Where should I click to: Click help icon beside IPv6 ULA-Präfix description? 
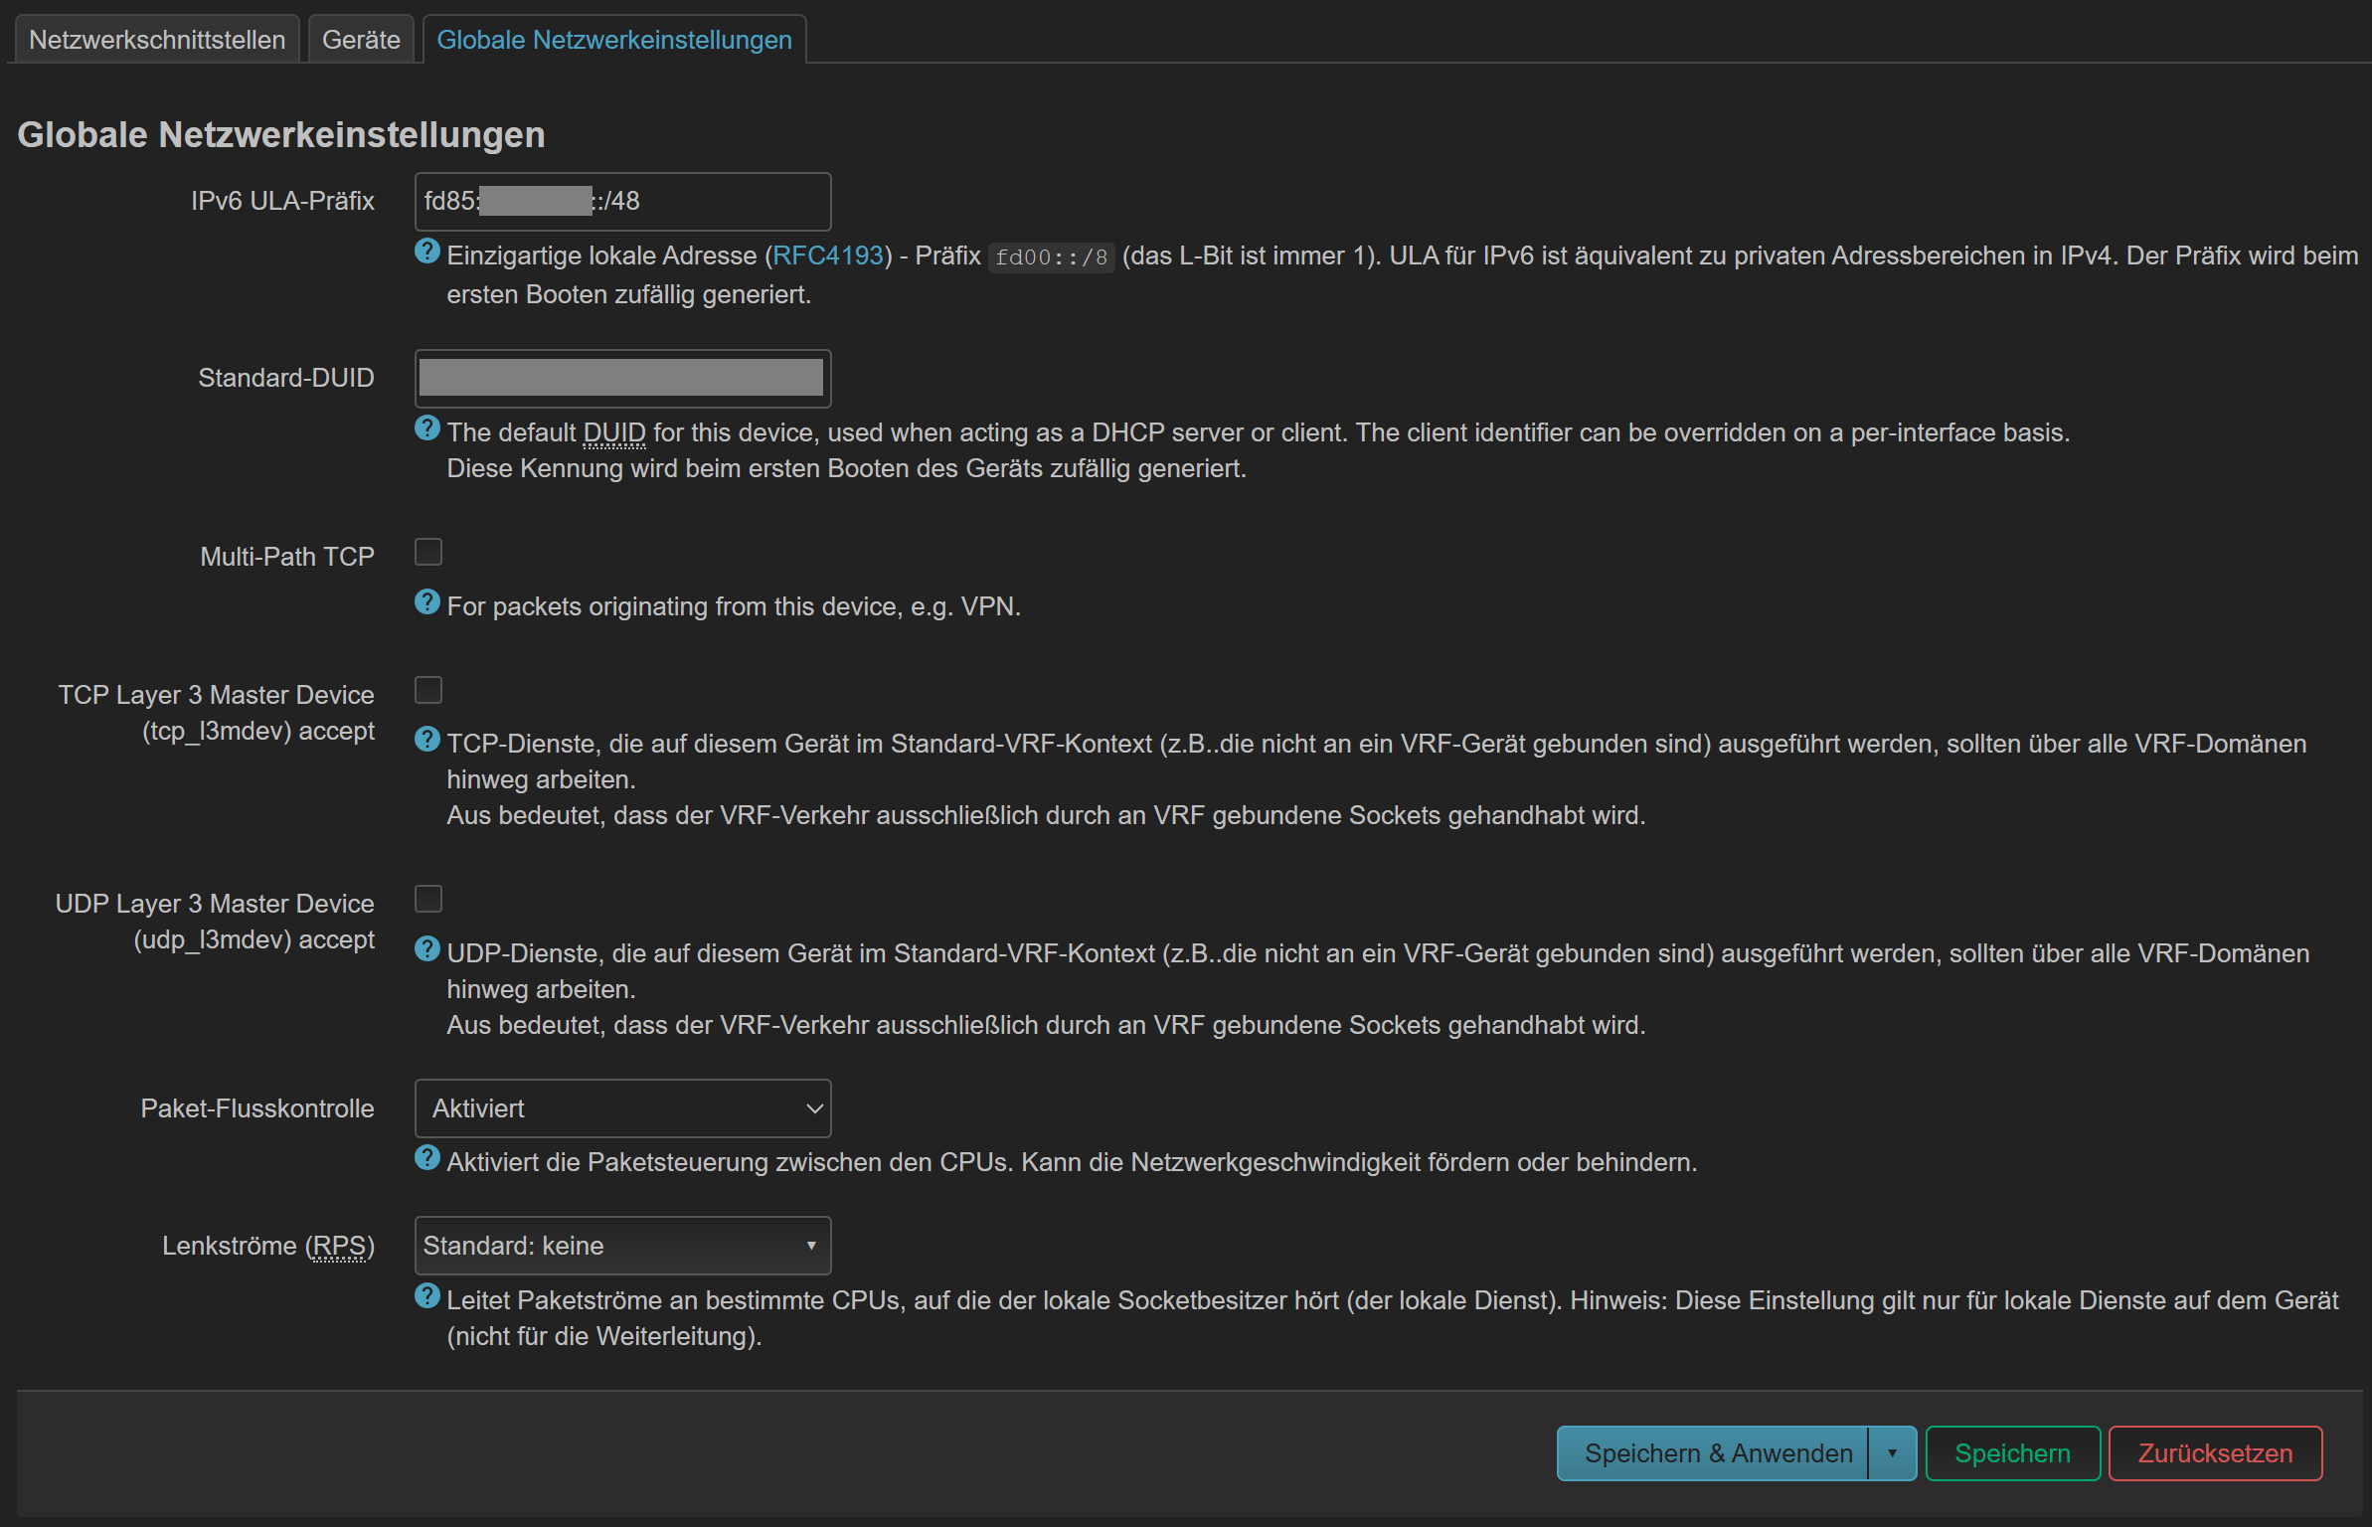[x=427, y=252]
